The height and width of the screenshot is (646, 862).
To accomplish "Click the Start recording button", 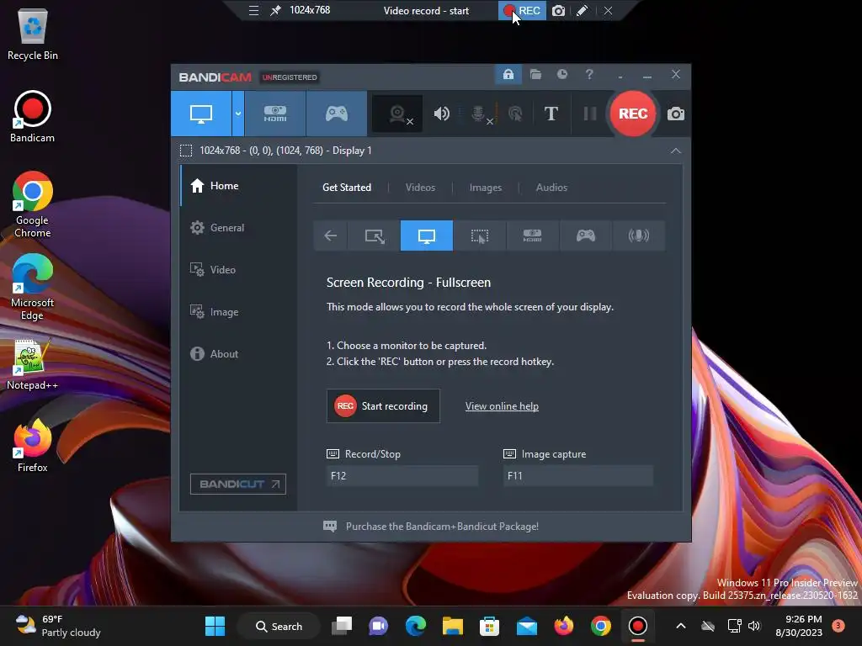I will tap(383, 406).
